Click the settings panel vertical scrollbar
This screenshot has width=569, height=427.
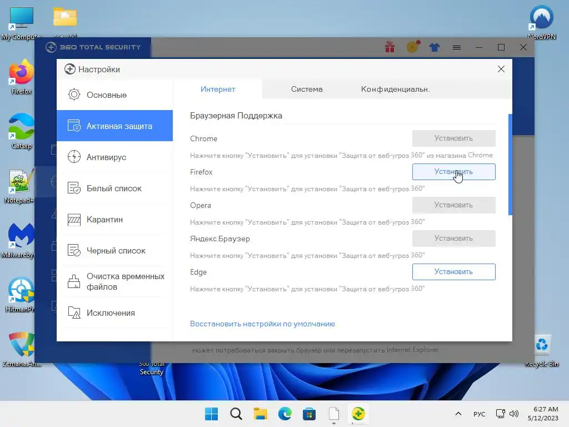coord(510,165)
